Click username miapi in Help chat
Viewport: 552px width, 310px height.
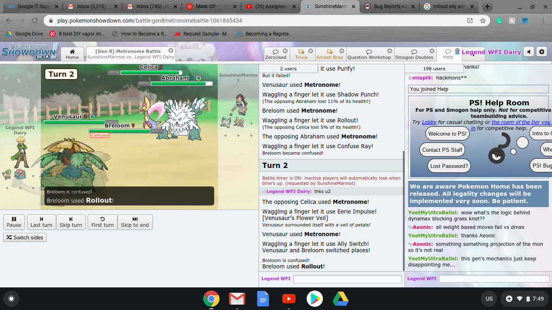[422, 77]
